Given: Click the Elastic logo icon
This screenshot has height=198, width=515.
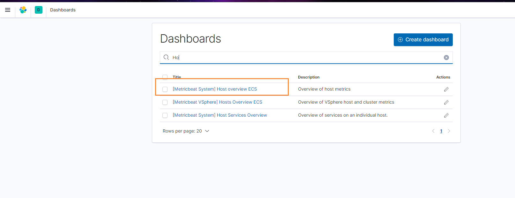Looking at the screenshot, I should click(x=23, y=10).
